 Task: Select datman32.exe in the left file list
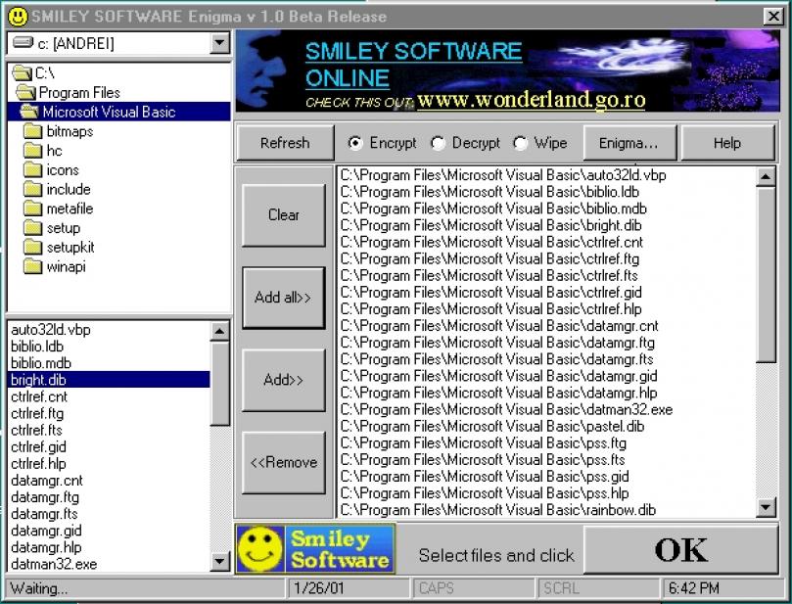coord(109,564)
